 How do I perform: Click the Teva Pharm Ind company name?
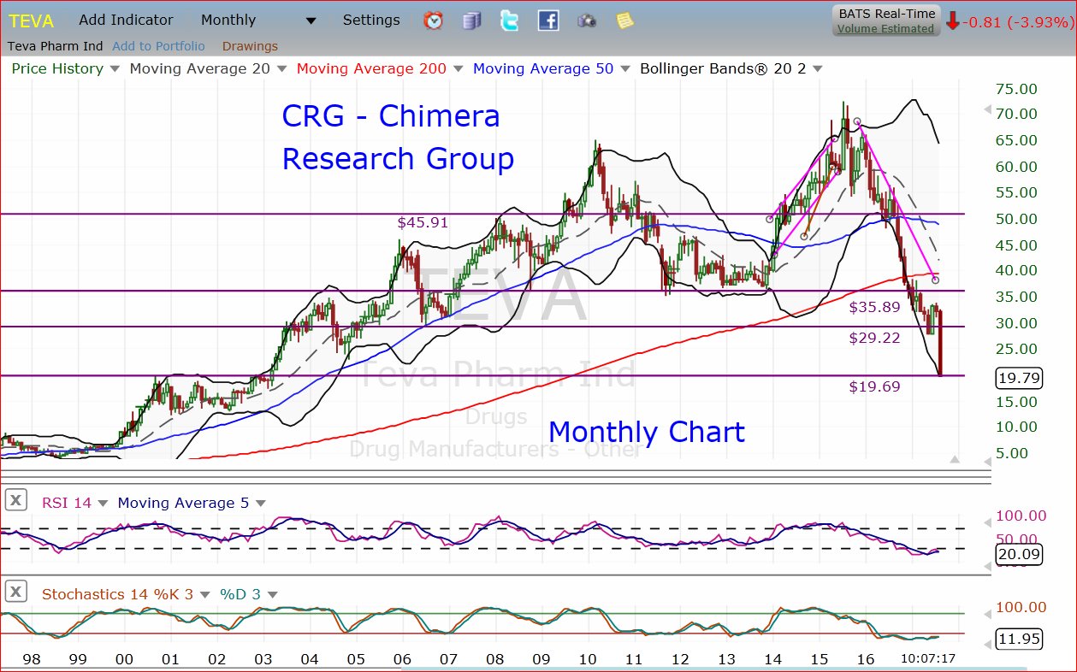click(x=56, y=46)
